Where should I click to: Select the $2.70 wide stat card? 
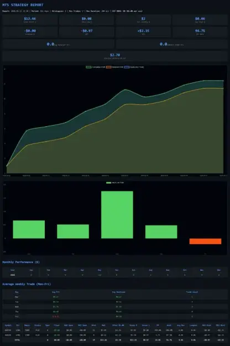click(x=115, y=56)
